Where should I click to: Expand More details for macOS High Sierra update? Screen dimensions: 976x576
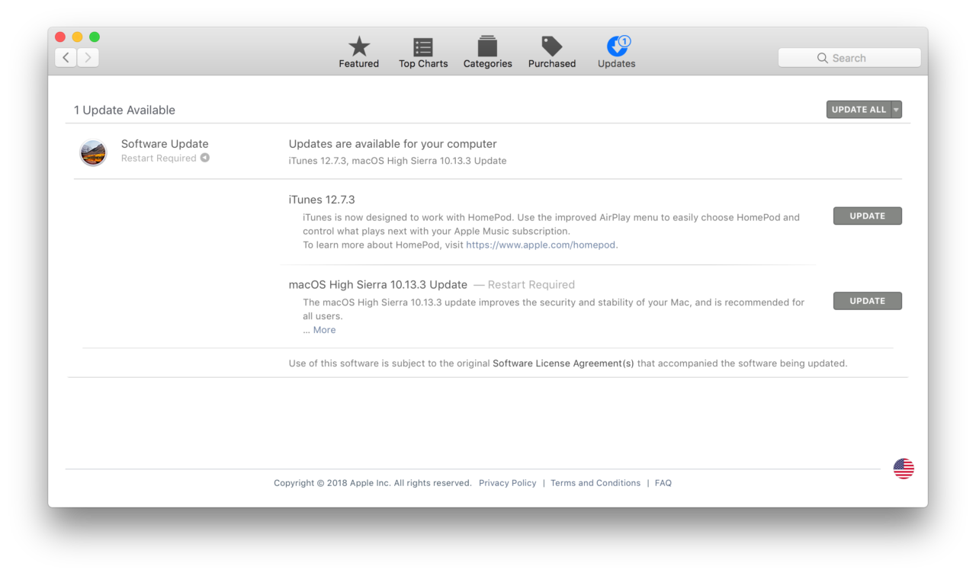tap(324, 329)
